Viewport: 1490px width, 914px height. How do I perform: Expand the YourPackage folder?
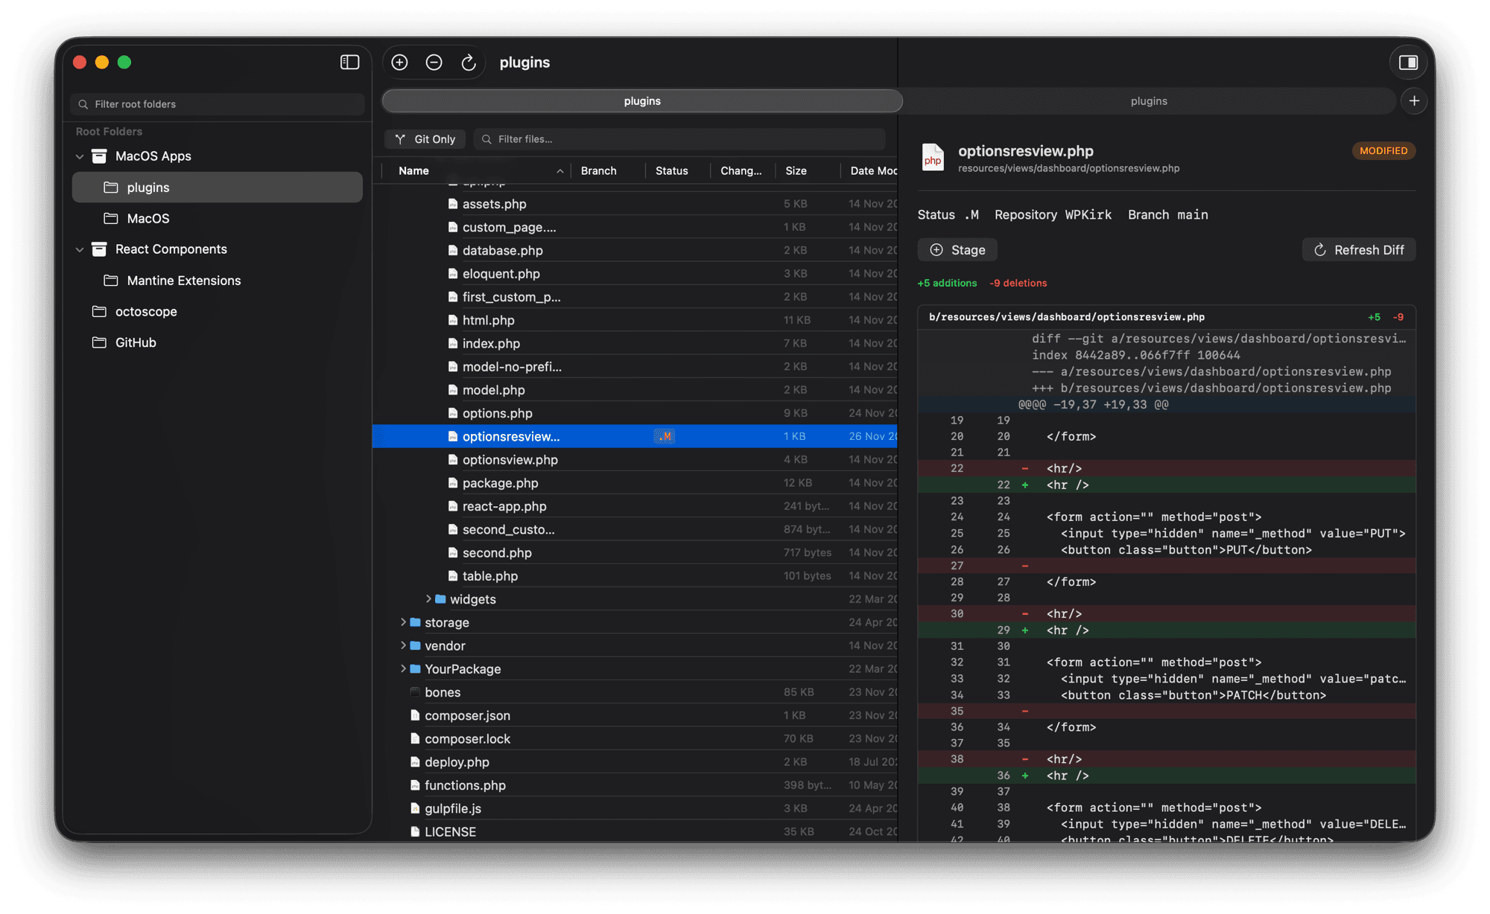tap(403, 668)
